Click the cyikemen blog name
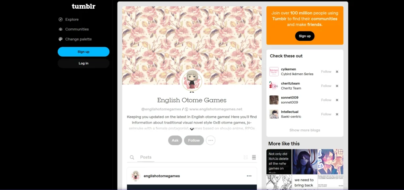The height and width of the screenshot is (190, 404). (288, 69)
